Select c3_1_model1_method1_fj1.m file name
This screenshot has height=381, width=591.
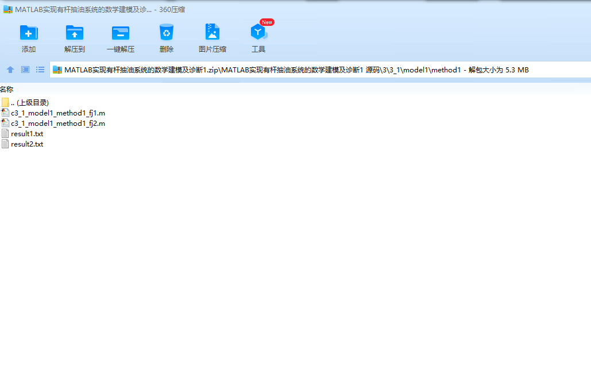tap(58, 113)
